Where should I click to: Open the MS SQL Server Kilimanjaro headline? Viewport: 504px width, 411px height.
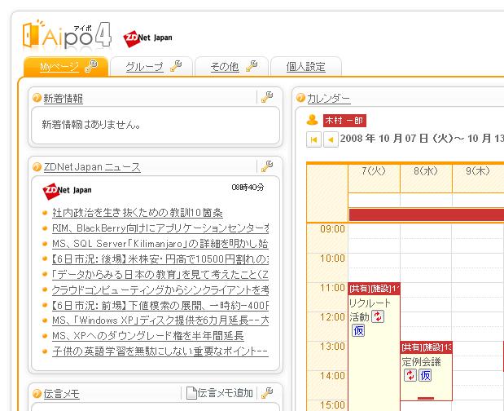coord(160,244)
